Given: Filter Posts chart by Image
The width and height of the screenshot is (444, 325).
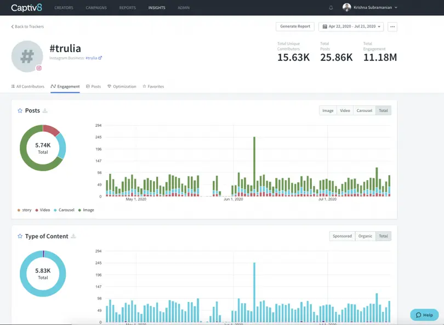Looking at the screenshot, I should 328,110.
